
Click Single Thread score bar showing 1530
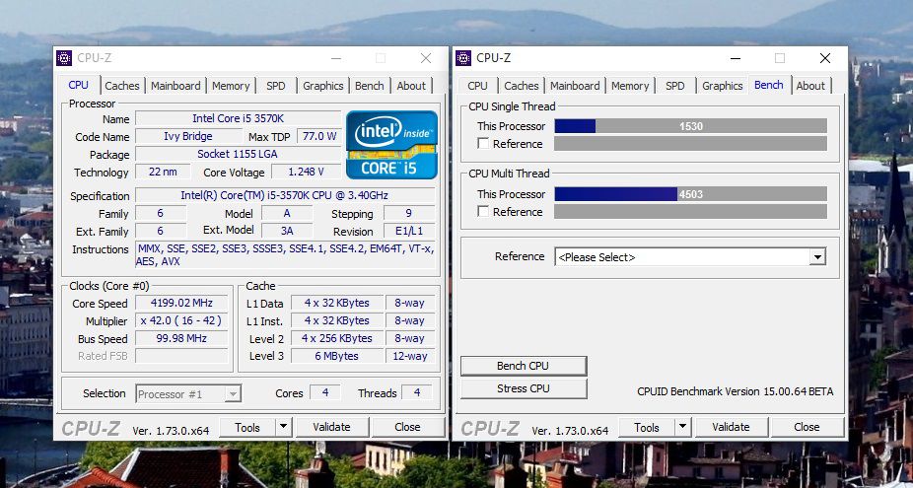point(690,126)
